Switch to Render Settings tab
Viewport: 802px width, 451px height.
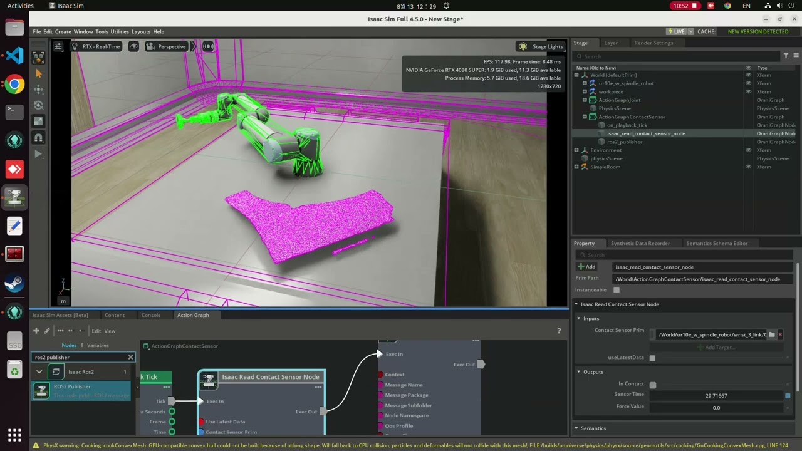[654, 43]
